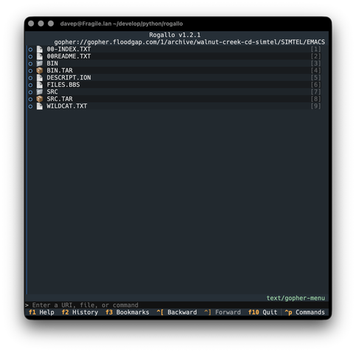Open History with the f2 footer item
The height and width of the screenshot is (352, 356).
80,312
